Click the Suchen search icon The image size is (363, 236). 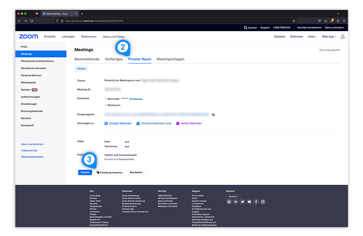click(245, 27)
